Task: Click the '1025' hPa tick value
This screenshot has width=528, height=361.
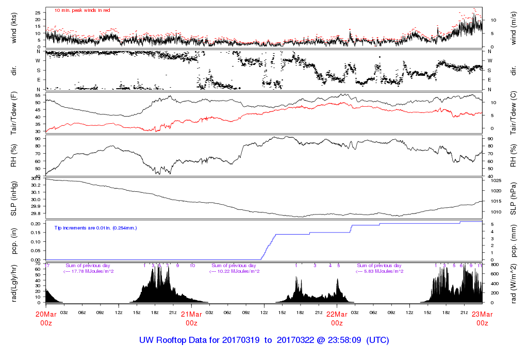Action: click(496, 180)
